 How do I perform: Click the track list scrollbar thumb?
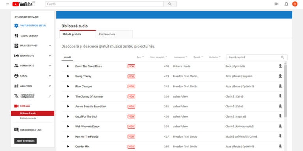[x=285, y=91]
